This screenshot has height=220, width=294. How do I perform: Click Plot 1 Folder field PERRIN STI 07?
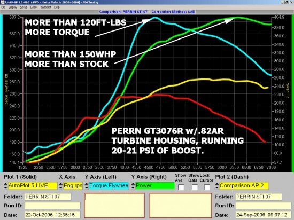coord(48,197)
